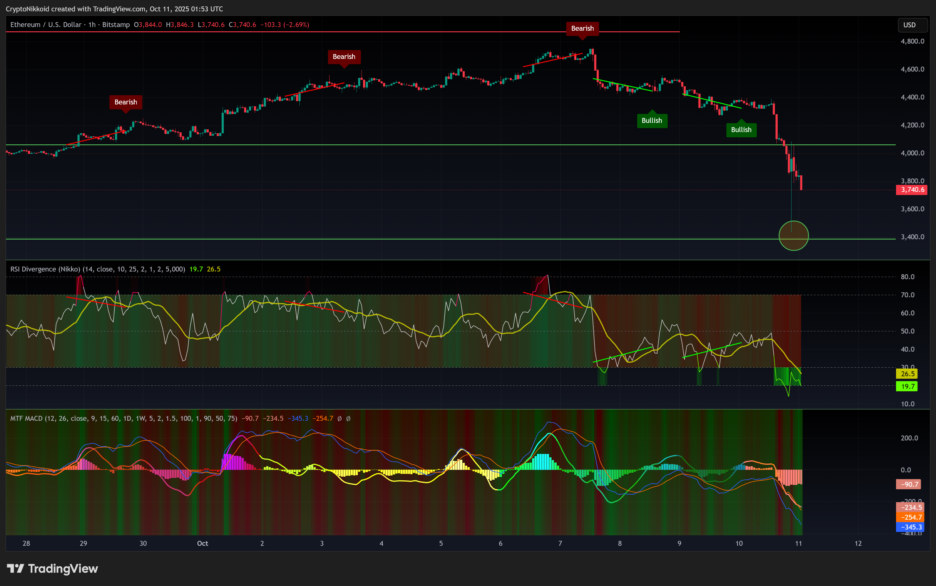Click the yellow RSI axis tag 26.5
The image size is (936, 586).
(907, 374)
